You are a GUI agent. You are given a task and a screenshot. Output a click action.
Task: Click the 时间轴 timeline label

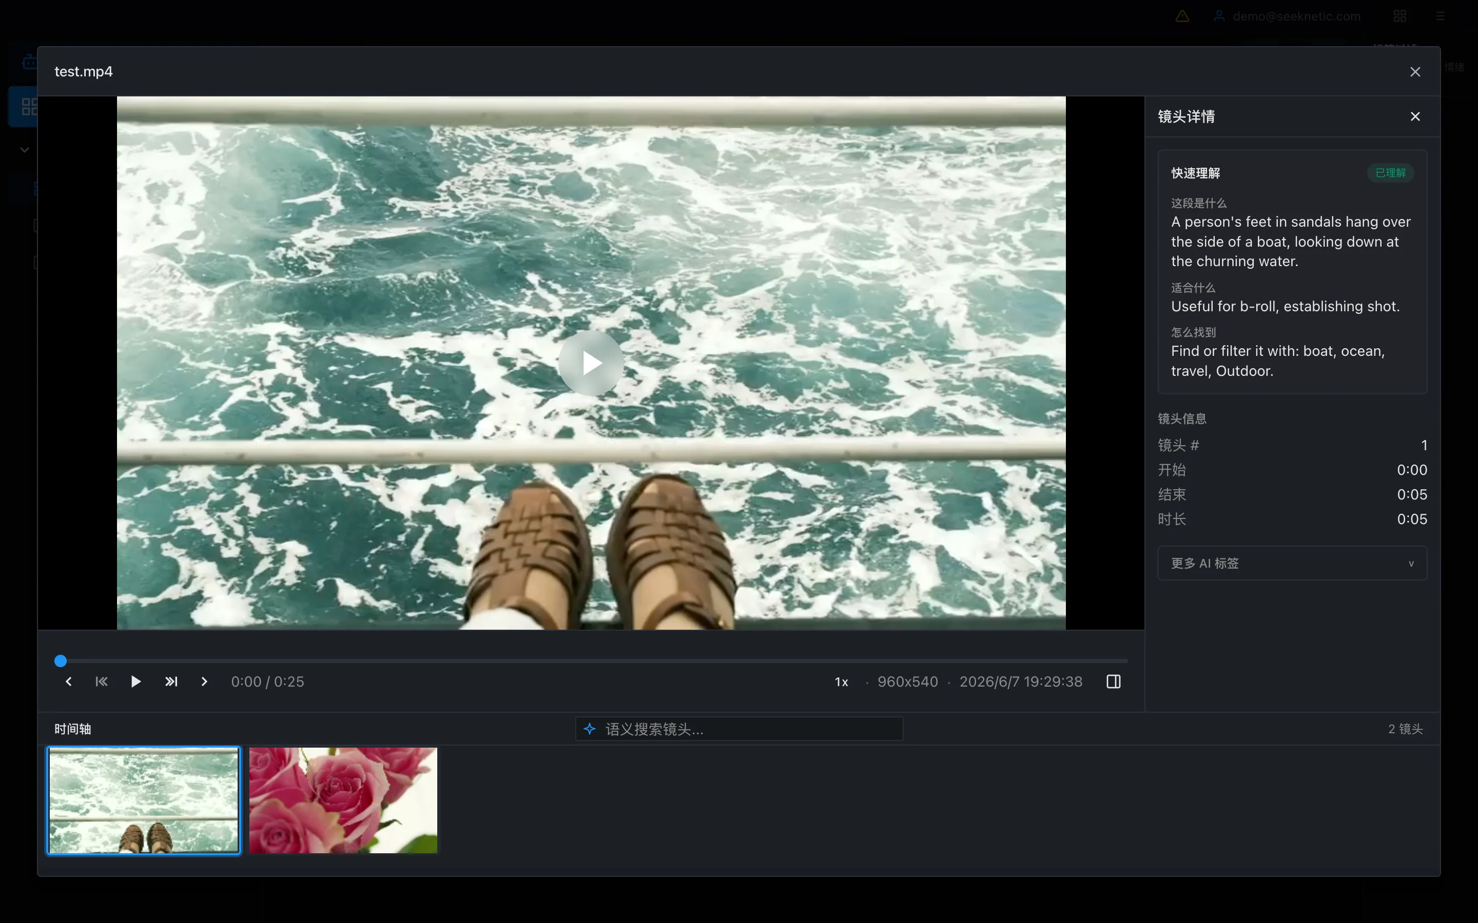[73, 729]
